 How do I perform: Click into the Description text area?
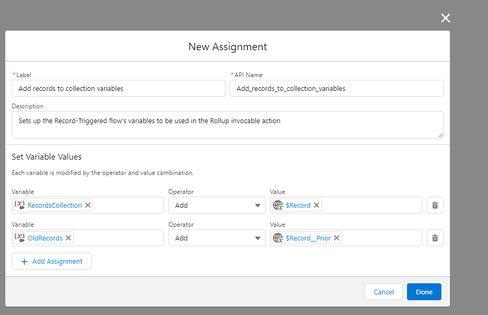pyautogui.click(x=228, y=125)
